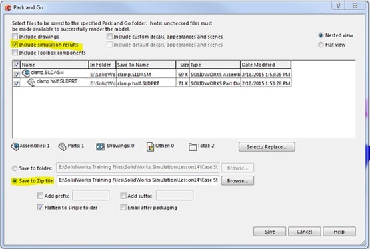Screen dimensions: 370x249
Task: Sort by the Name column header
Action: tap(55, 65)
